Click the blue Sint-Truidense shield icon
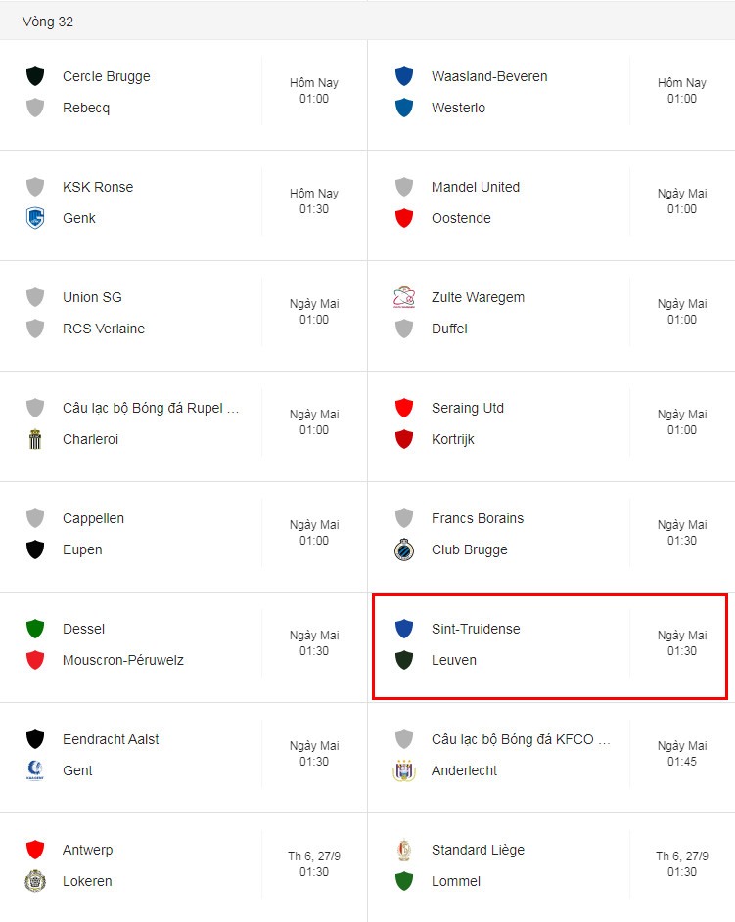This screenshot has height=922, width=735. tap(404, 629)
